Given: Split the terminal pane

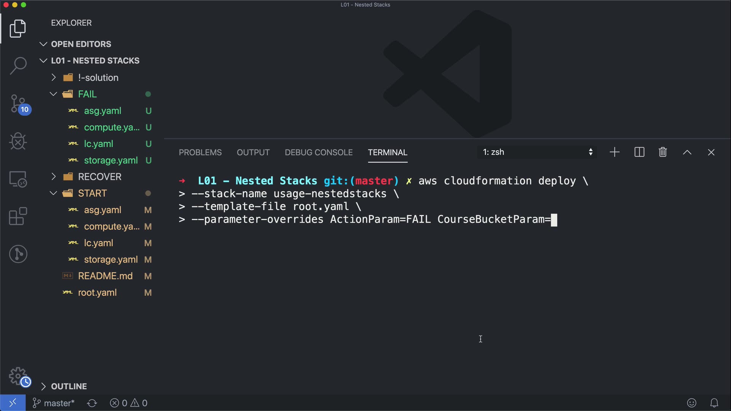Looking at the screenshot, I should (639, 152).
